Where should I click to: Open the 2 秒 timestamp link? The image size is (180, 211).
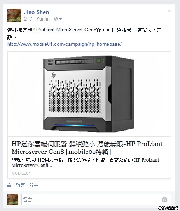28,19
